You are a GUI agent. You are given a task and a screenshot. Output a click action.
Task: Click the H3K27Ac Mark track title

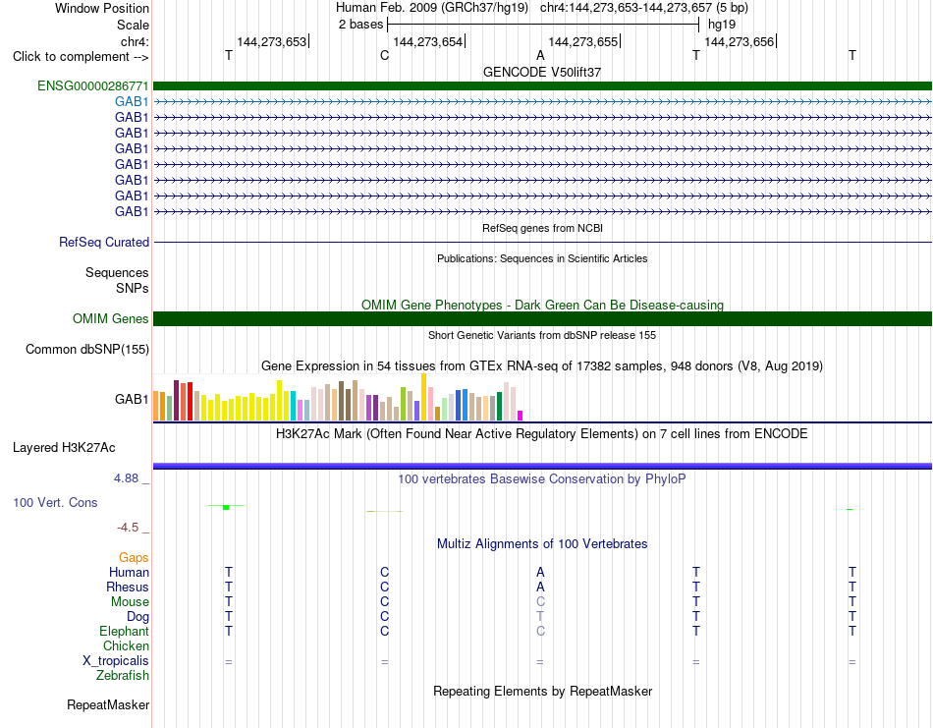point(542,433)
